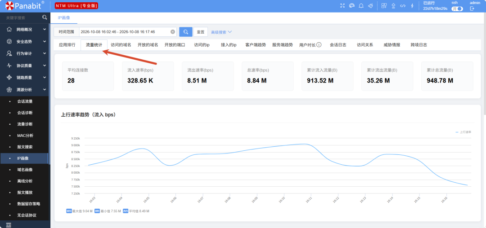Click the info icon beside 用户时长
The width and height of the screenshot is (486, 228).
(319, 45)
